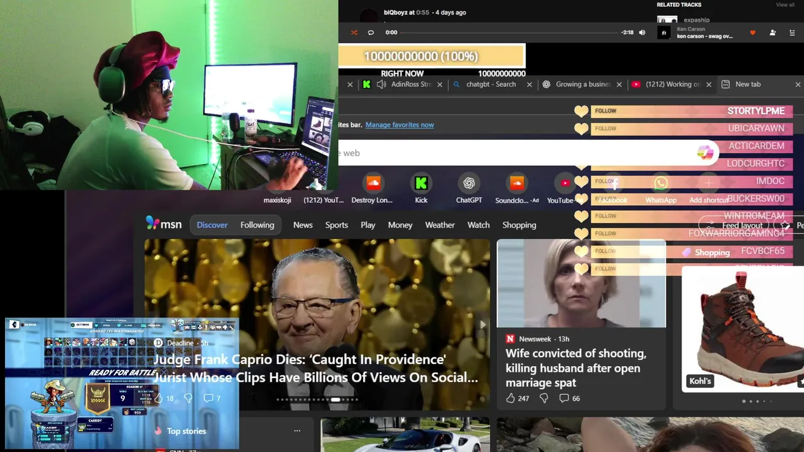Open the Play menu item
This screenshot has width=804, height=452.
(368, 225)
